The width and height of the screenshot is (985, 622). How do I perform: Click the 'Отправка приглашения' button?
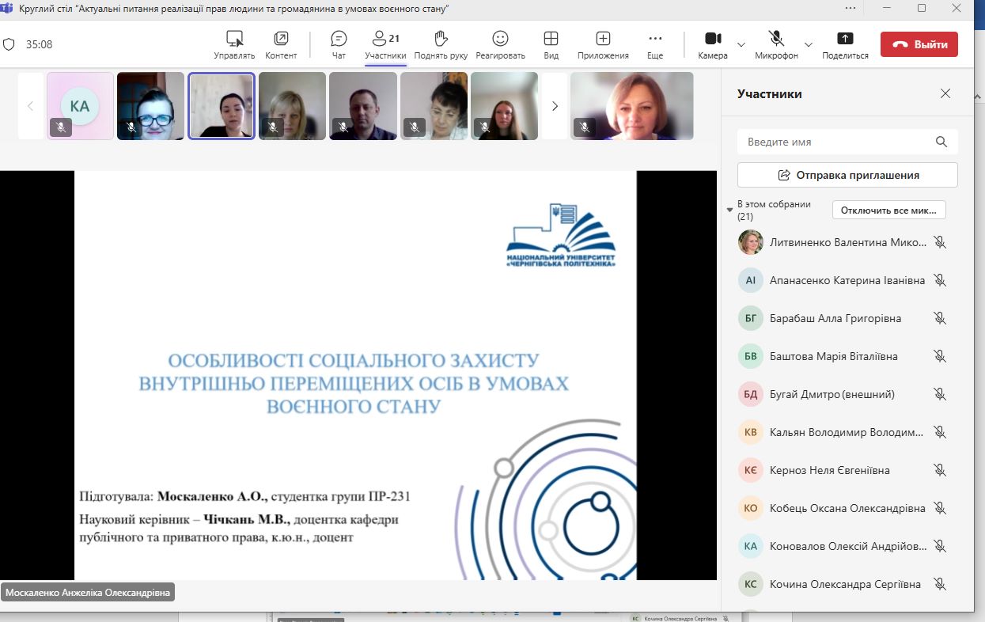coord(847,175)
